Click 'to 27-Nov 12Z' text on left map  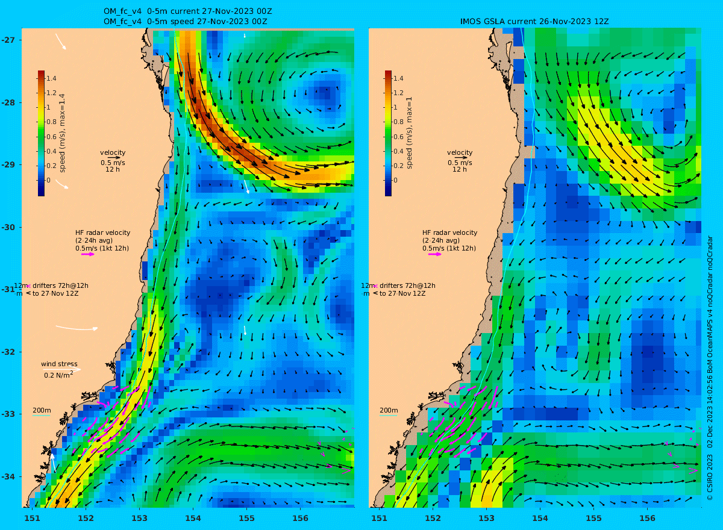click(x=55, y=293)
